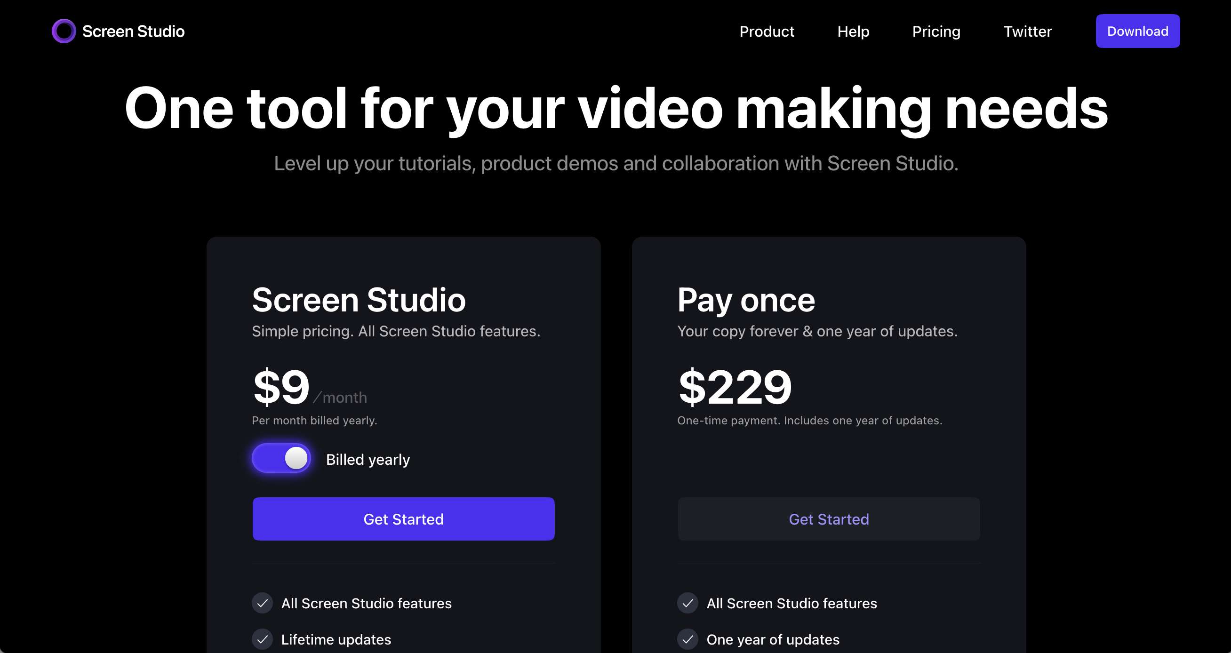1231x653 pixels.
Task: Click the Screen Studio plan card heading
Action: pyautogui.click(x=359, y=300)
